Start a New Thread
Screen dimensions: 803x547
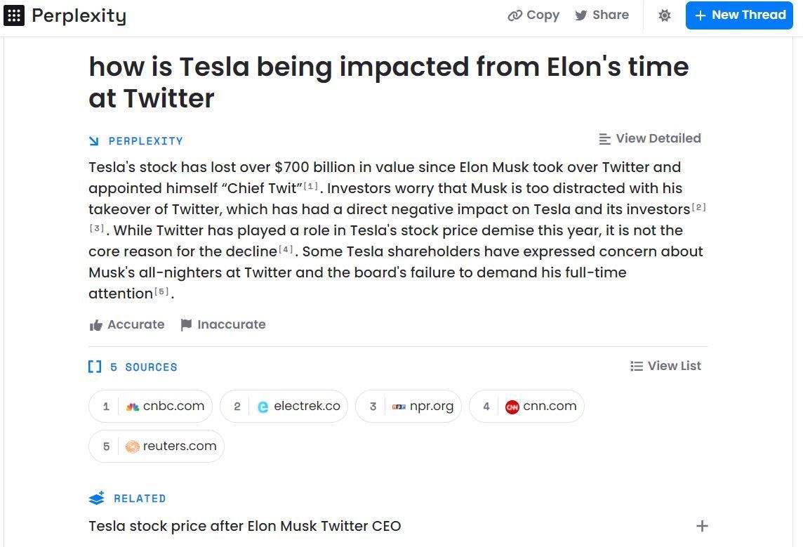tap(739, 15)
